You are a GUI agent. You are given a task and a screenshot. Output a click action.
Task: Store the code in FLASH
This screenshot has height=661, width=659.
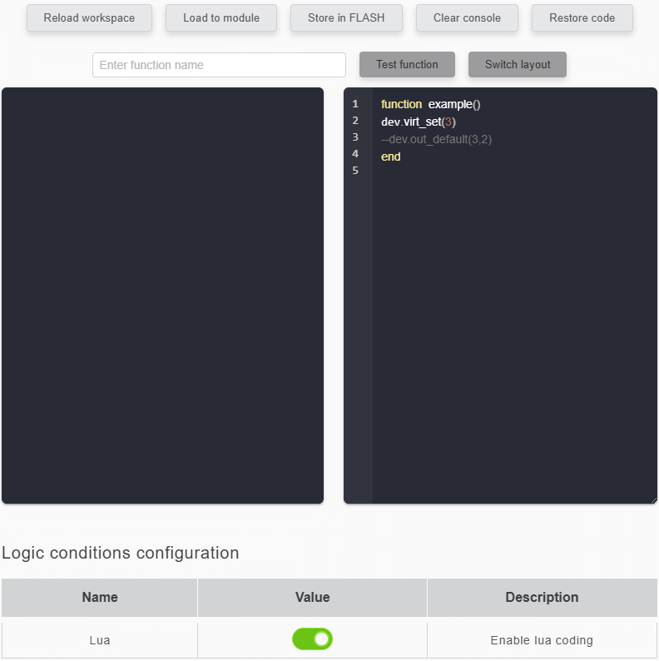tap(346, 18)
